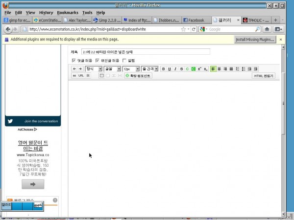Insert special character symbol
Screen dimensions: 294x220
[88, 76]
